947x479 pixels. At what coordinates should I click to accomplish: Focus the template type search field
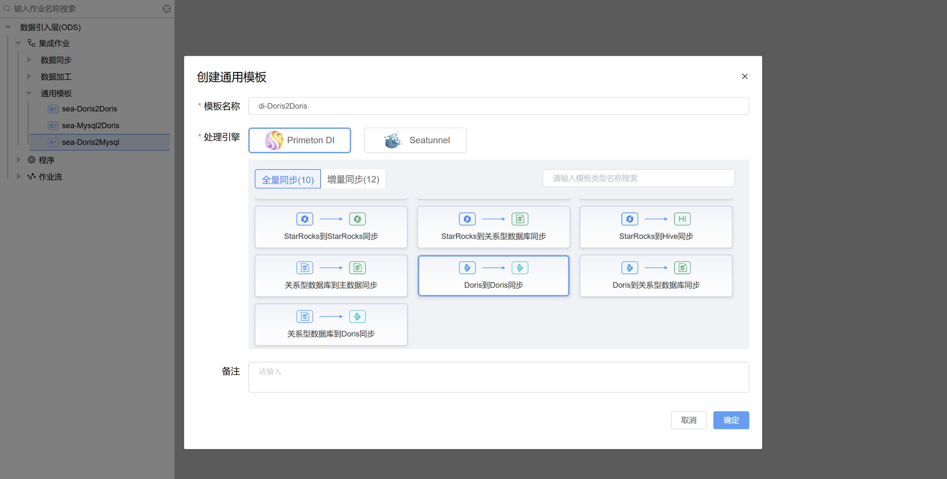(x=638, y=178)
